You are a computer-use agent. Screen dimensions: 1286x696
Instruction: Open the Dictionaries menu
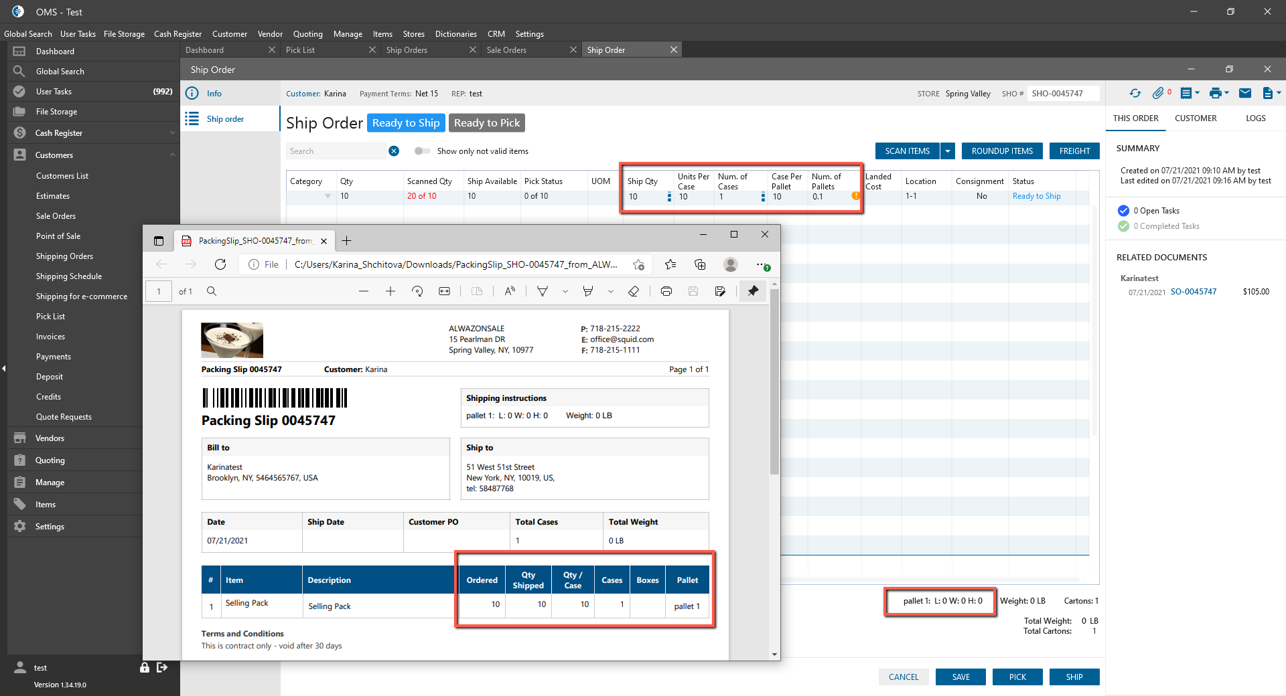click(455, 34)
